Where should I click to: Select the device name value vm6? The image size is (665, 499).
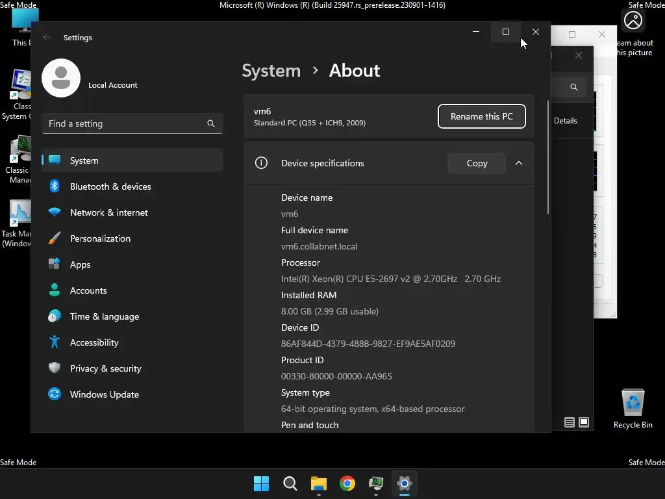(x=290, y=214)
